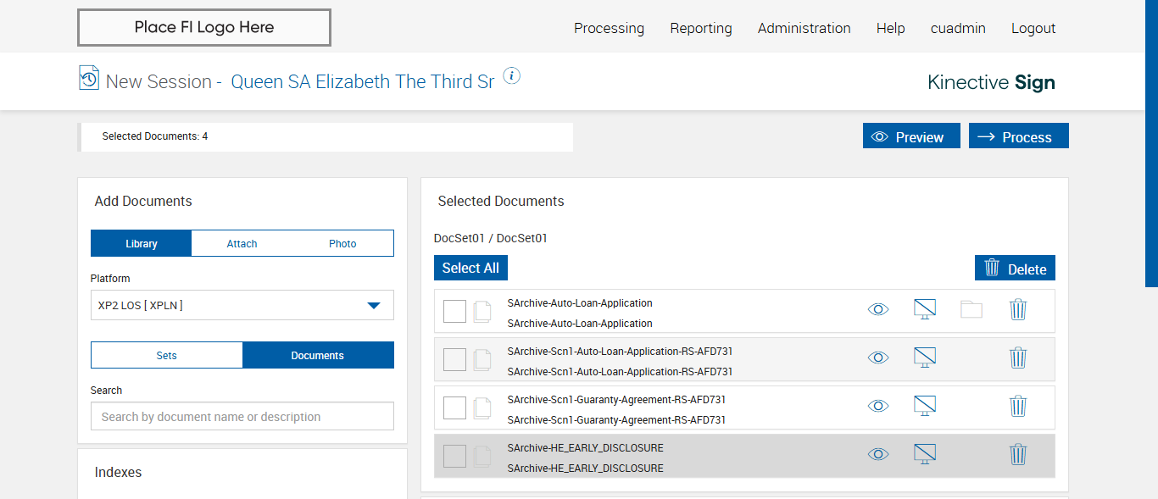The width and height of the screenshot is (1158, 499).
Task: Click folder icon on SArchive-Auto-Loan-Application row
Action: click(971, 309)
